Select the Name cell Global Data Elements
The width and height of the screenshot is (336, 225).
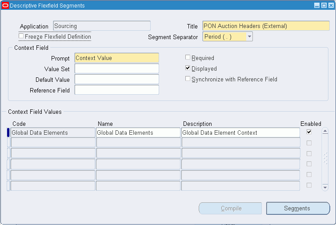[138, 133]
